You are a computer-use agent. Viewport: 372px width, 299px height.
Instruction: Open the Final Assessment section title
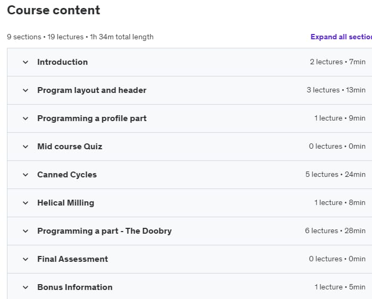pyautogui.click(x=73, y=259)
